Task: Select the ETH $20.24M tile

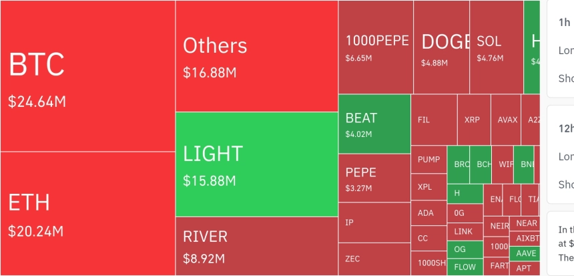Action: tap(87, 214)
